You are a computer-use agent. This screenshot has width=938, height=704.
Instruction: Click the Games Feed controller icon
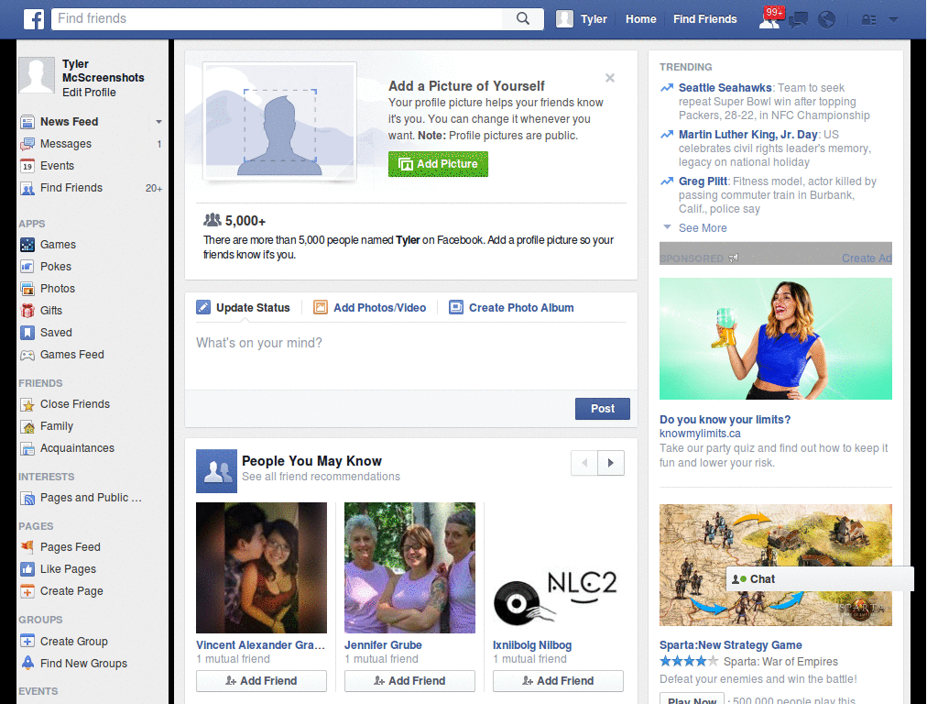coord(27,355)
